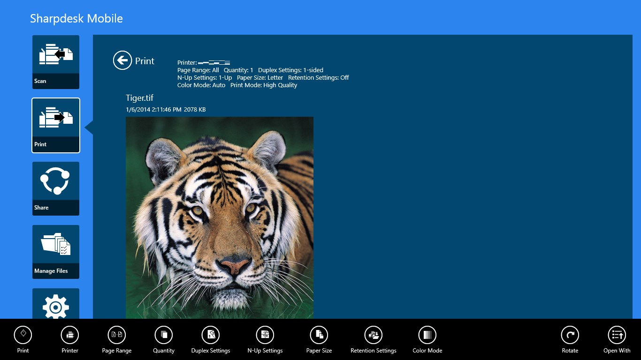Open the Share tile
The image size is (641, 360).
pyautogui.click(x=56, y=188)
